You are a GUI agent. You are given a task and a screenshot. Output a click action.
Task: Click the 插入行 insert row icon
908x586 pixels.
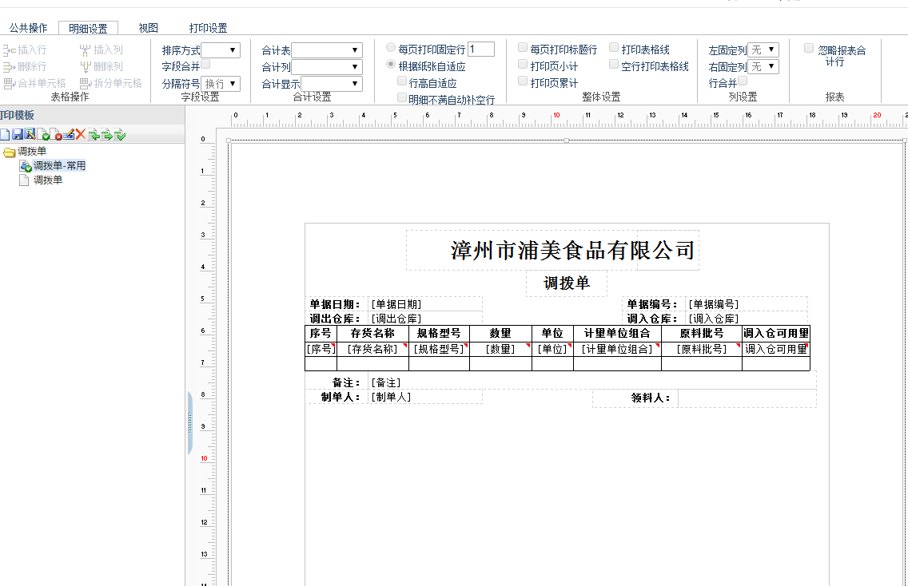pyautogui.click(x=10, y=50)
